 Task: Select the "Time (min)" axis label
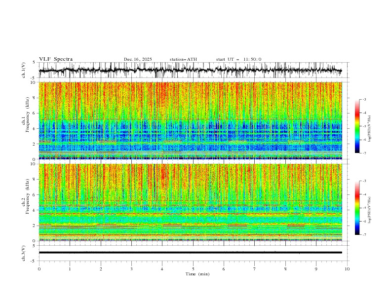pos(197,274)
